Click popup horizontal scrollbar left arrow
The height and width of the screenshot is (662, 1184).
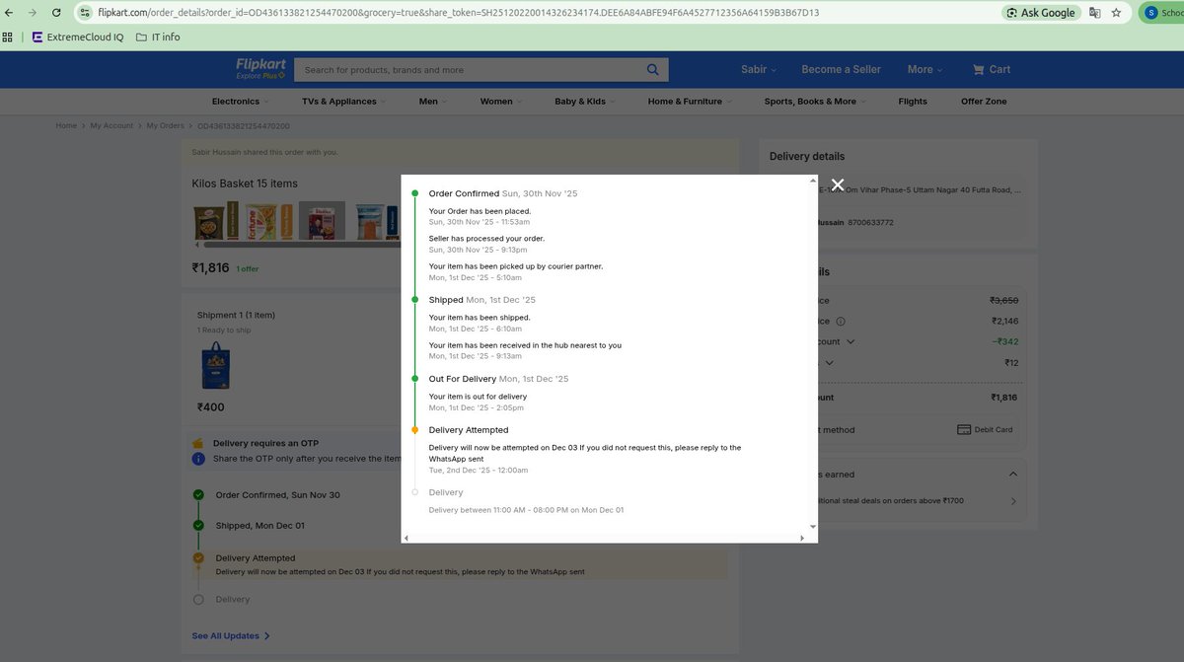[406, 538]
